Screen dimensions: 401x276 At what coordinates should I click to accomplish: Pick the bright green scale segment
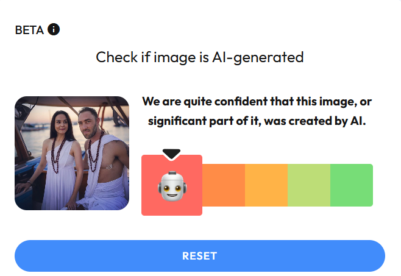pyautogui.click(x=351, y=185)
